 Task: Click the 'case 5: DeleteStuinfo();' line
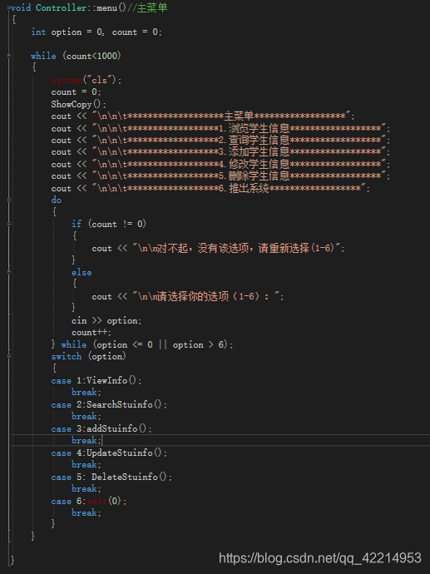tap(111, 477)
